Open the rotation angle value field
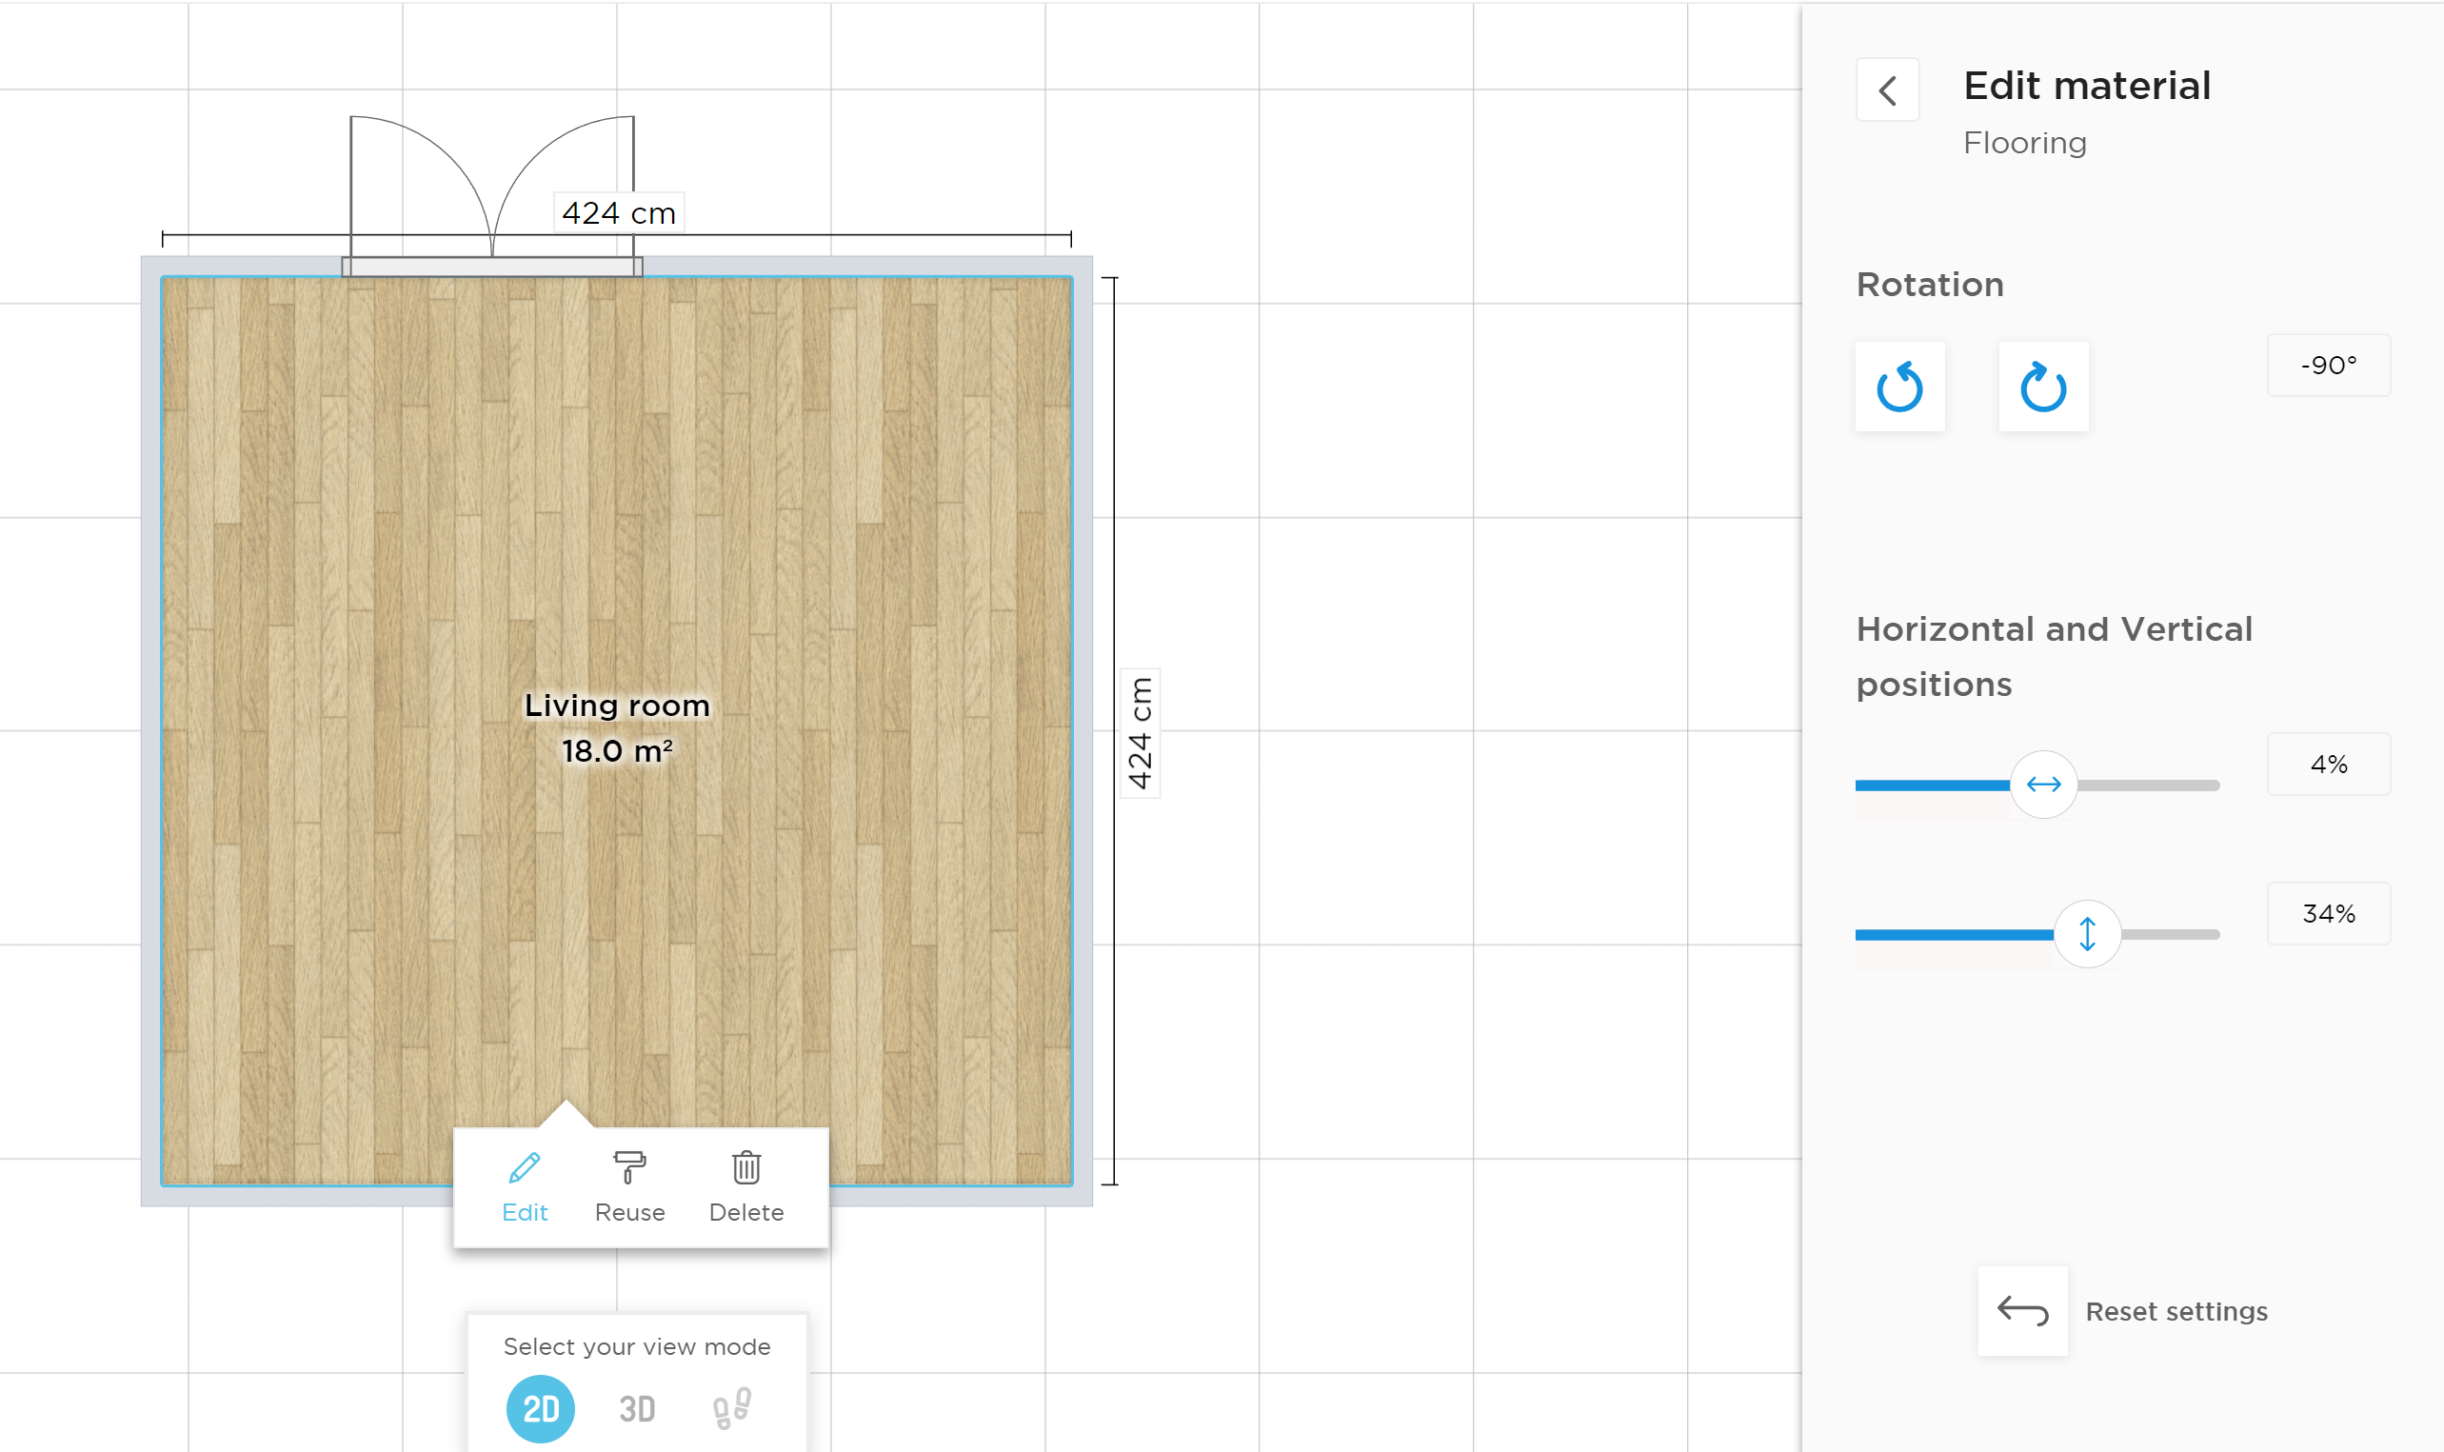2444x1452 pixels. (2329, 364)
